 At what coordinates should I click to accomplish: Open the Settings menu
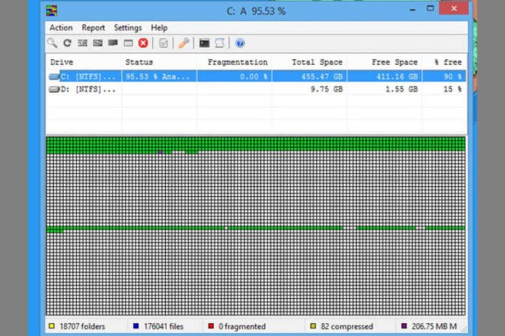127,27
